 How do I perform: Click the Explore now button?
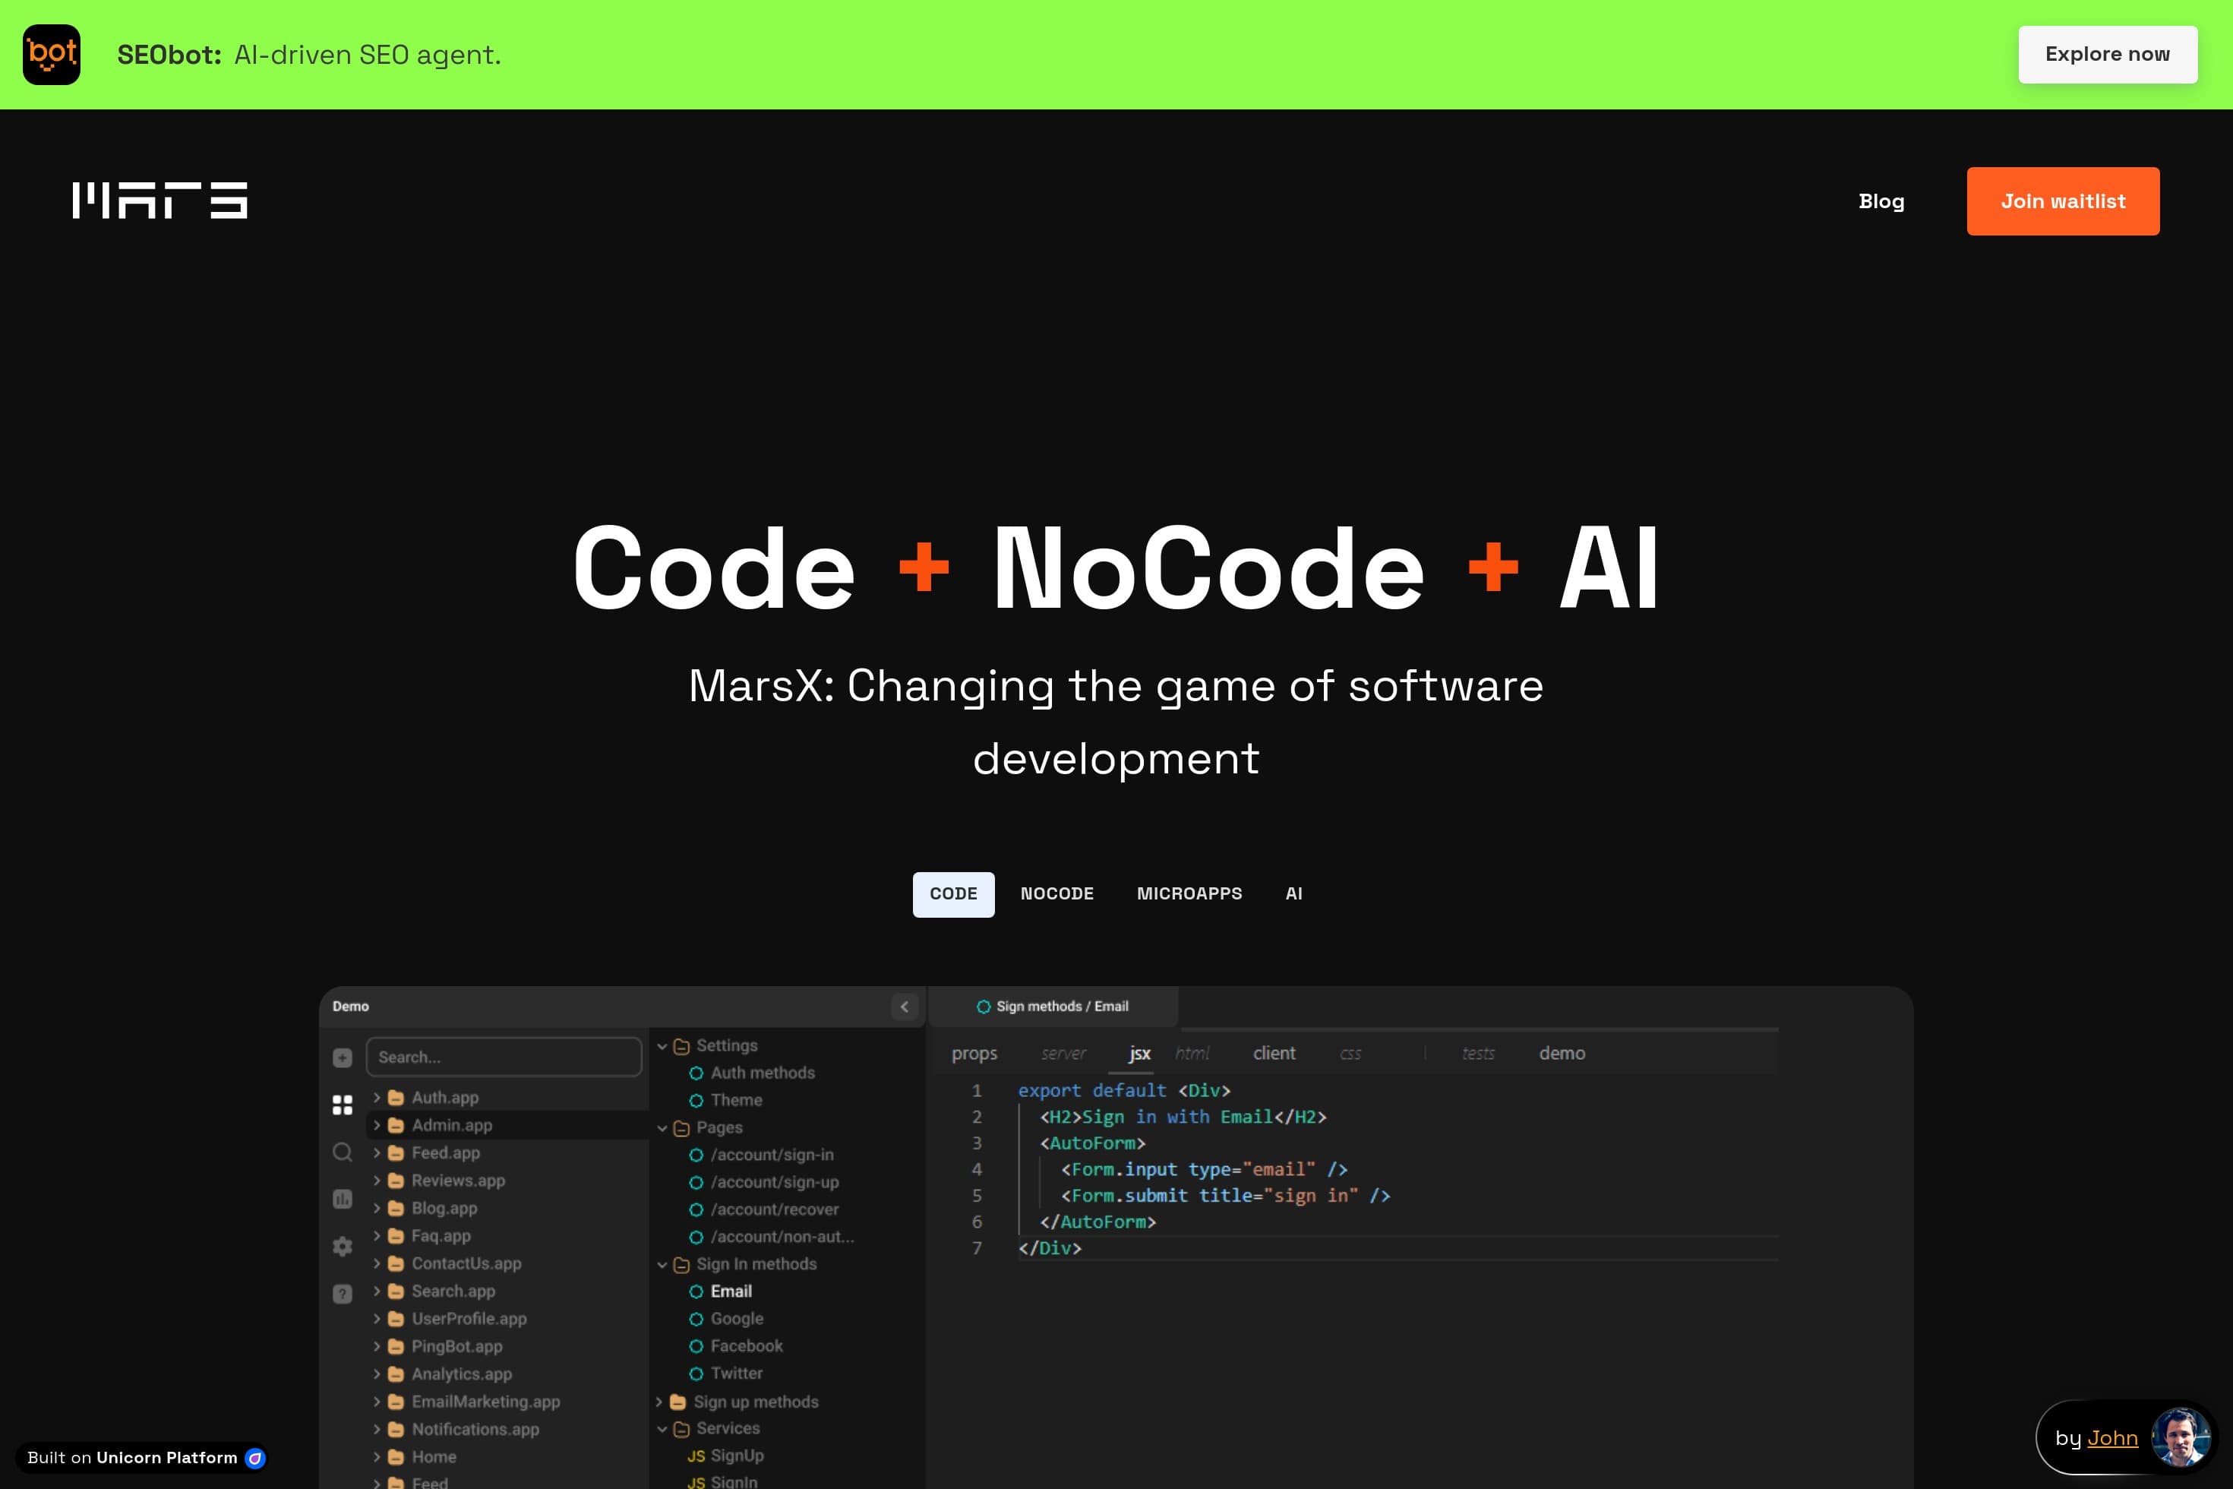(x=2107, y=54)
